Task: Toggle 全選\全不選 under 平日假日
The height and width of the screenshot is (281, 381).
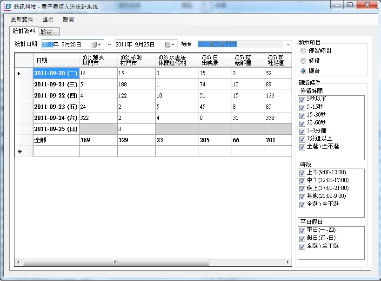Action: [302, 247]
